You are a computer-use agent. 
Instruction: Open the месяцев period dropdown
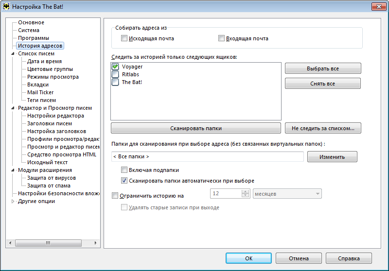click(x=287, y=194)
